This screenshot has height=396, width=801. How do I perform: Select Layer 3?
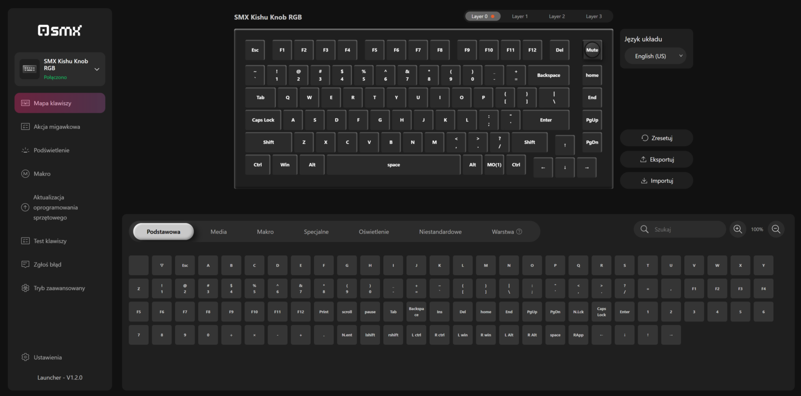coord(594,16)
